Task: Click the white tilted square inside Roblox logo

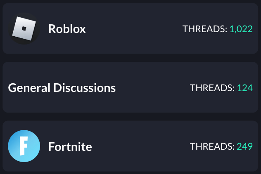Action: point(24,28)
